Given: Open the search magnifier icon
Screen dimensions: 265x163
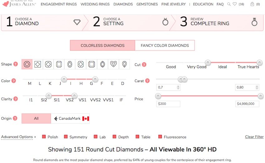Looking at the screenshot, I should tap(229, 4).
